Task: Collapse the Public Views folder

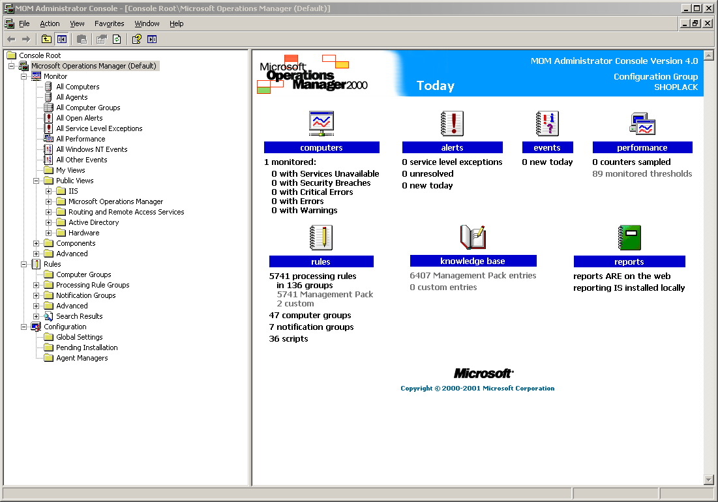Action: [x=36, y=181]
